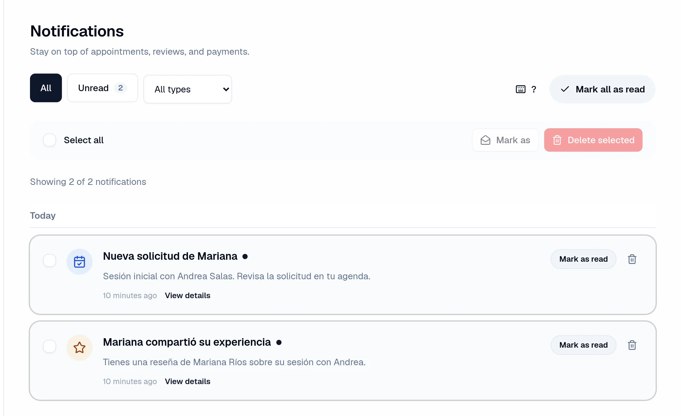Viewport: 681px width, 416px height.
Task: Open the All types filter dropdown
Action: [x=188, y=89]
